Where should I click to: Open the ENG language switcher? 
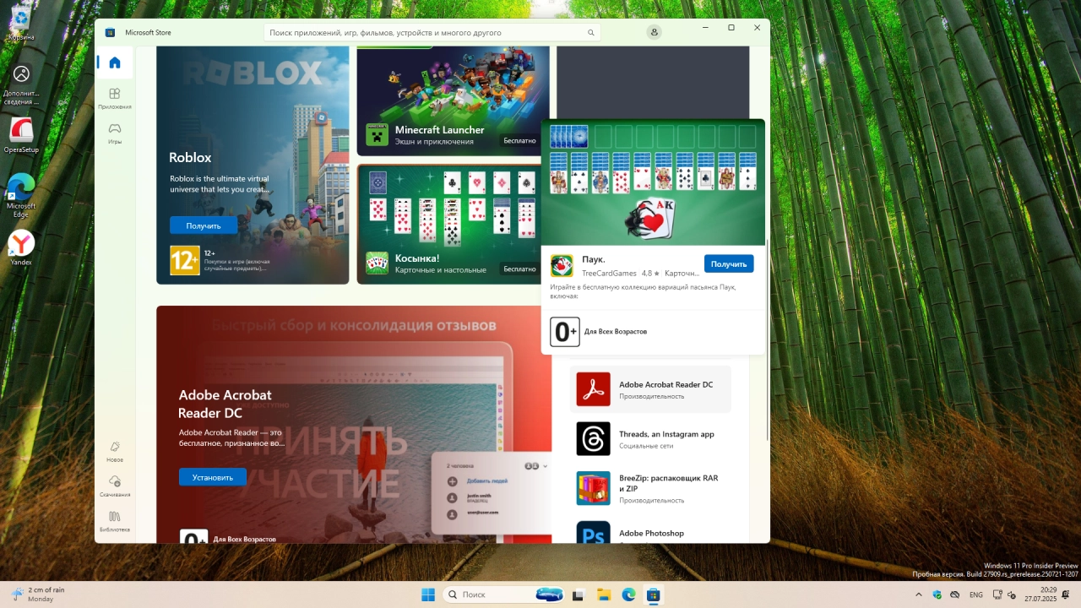coord(976,594)
